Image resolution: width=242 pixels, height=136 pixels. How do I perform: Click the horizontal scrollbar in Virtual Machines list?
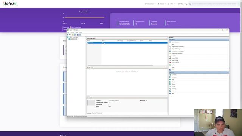click(120, 65)
